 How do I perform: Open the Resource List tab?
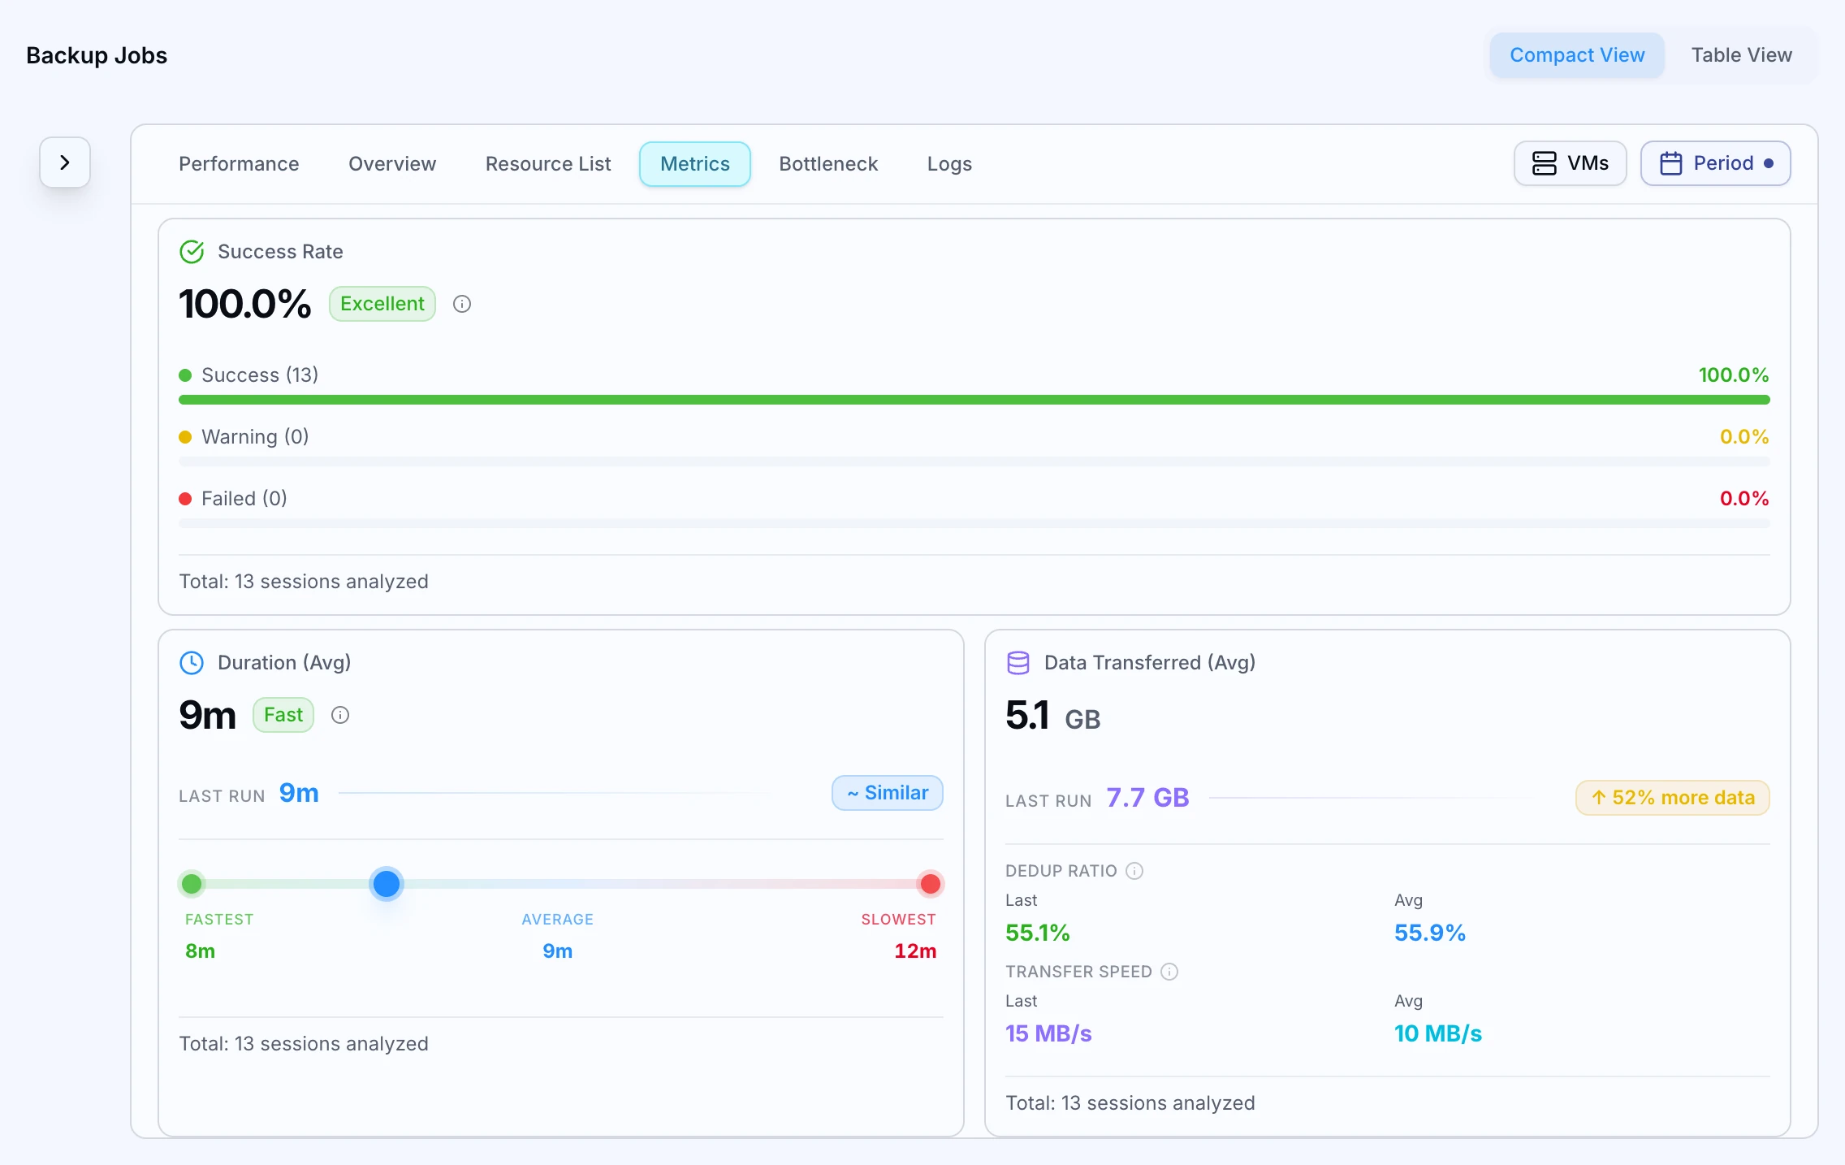click(548, 164)
